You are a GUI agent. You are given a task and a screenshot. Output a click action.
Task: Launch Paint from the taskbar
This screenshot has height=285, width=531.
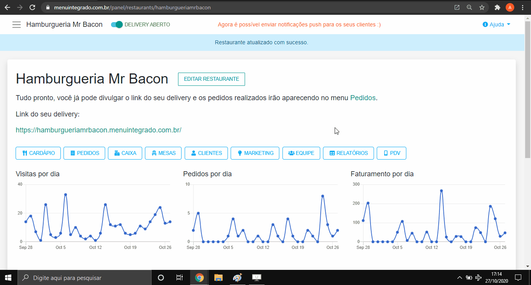pos(237,277)
